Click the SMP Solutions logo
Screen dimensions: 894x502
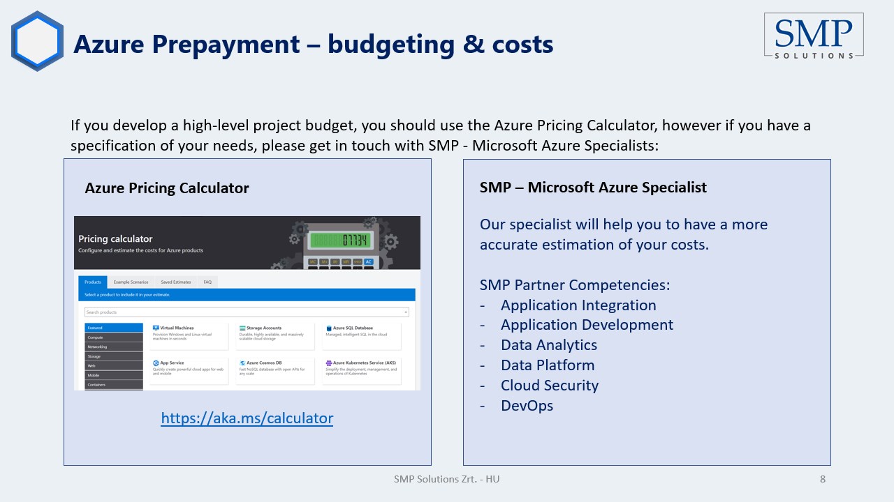pyautogui.click(x=814, y=36)
